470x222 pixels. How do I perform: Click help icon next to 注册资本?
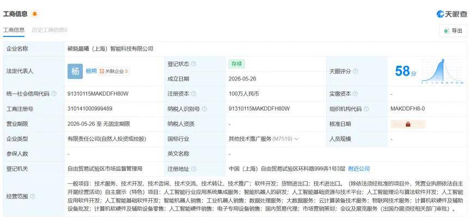click(x=194, y=94)
